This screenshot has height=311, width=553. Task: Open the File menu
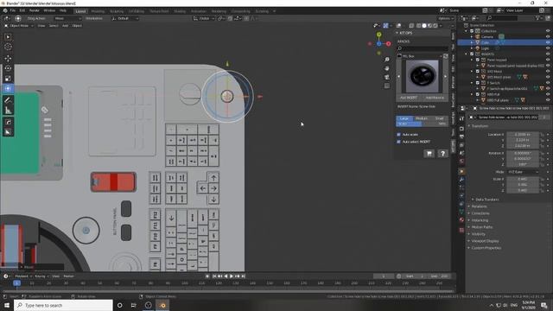coord(13,10)
